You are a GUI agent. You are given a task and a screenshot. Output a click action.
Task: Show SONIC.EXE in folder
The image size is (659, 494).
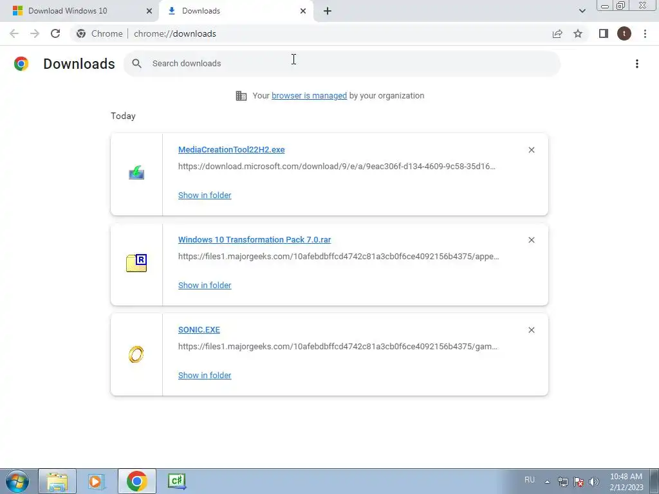click(205, 376)
